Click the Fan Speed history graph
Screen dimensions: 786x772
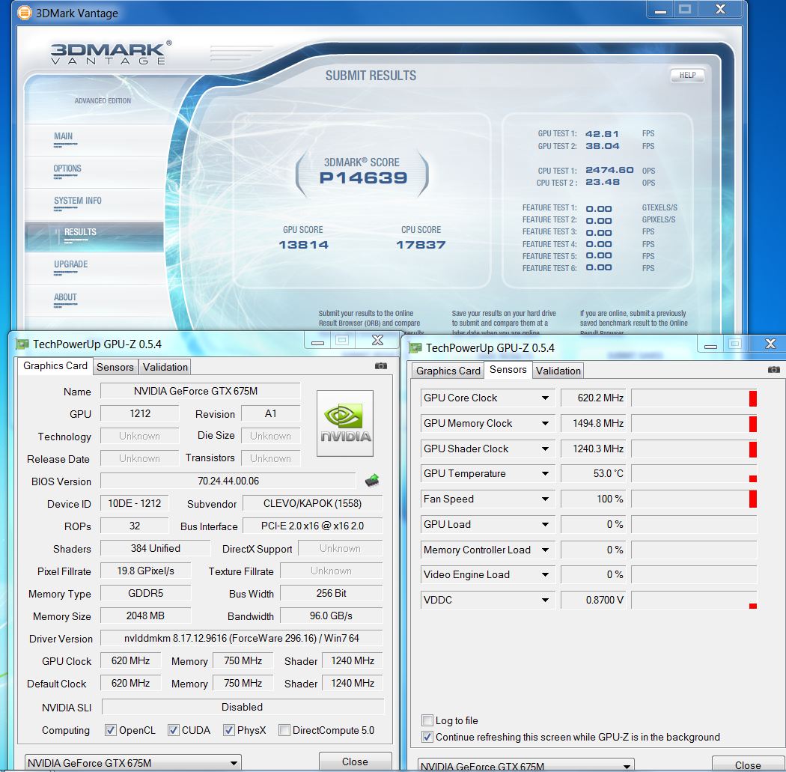click(694, 499)
